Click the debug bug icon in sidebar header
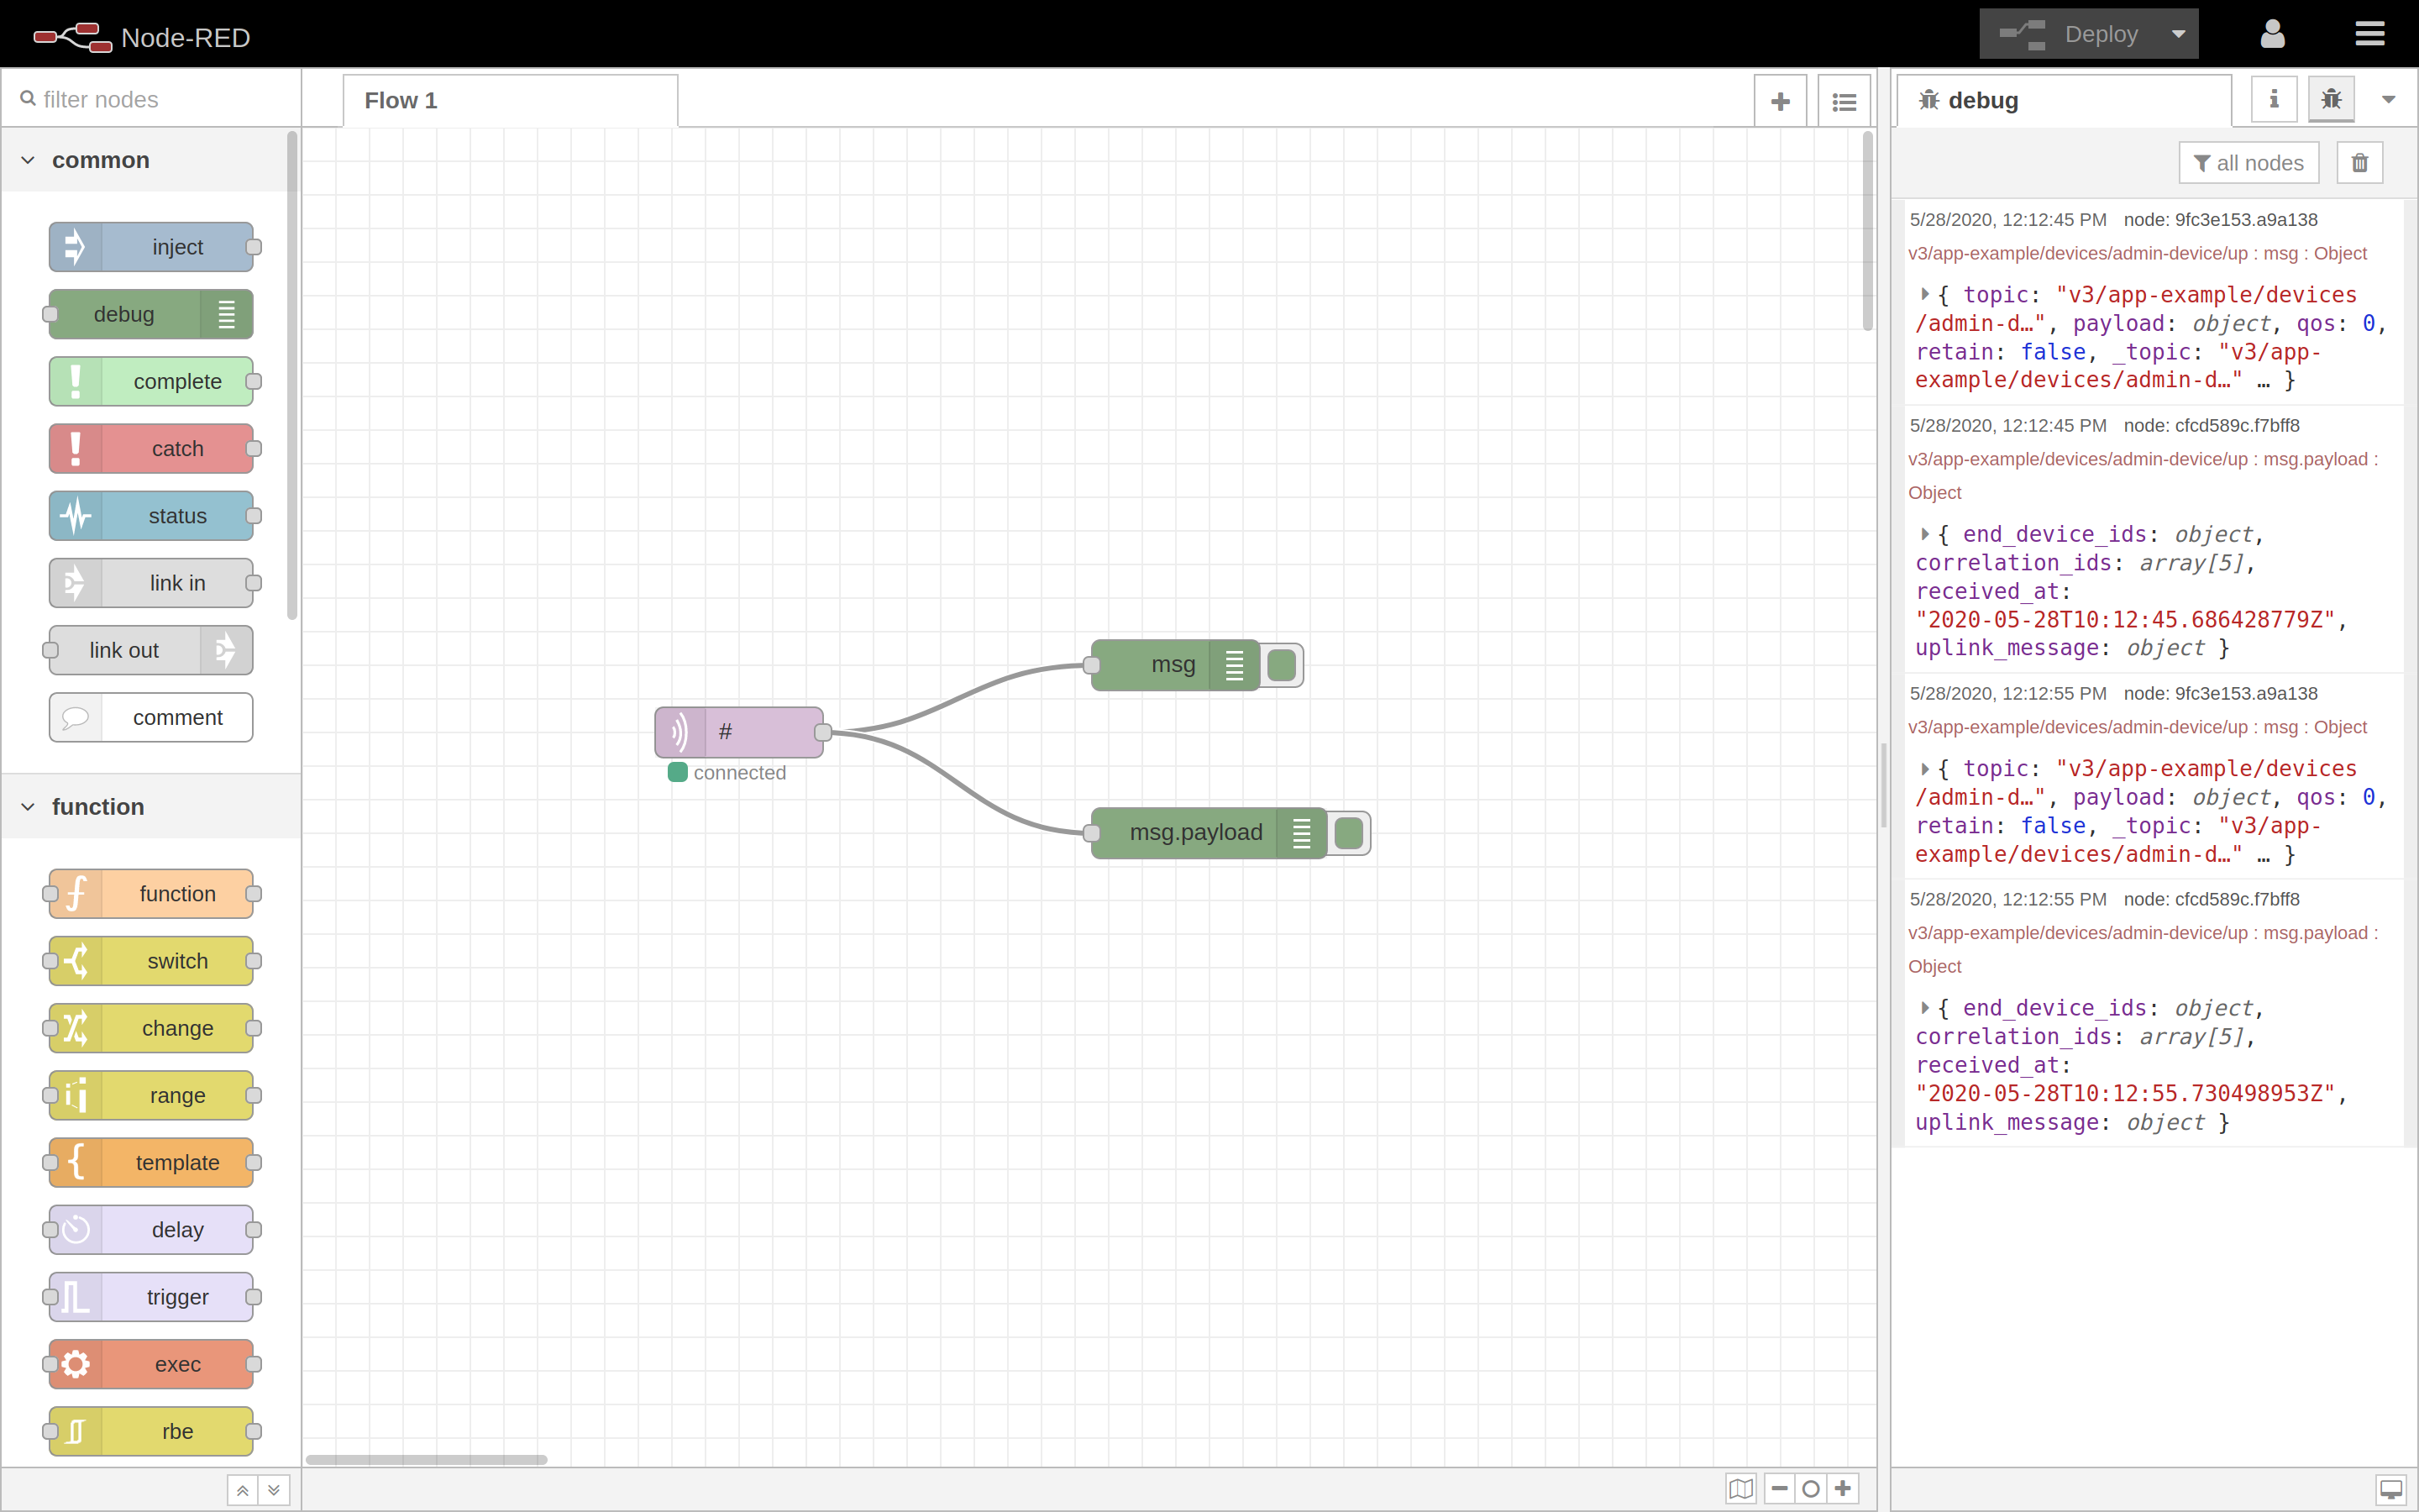The height and width of the screenshot is (1512, 2419). 2330,99
